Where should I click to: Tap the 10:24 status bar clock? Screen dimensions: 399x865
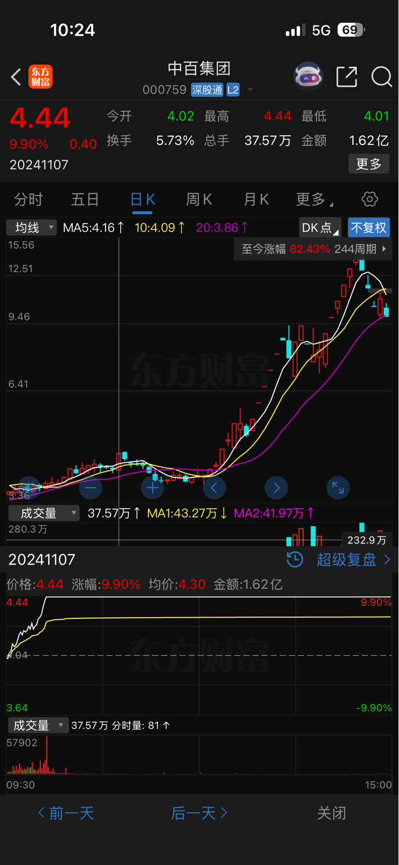(73, 30)
